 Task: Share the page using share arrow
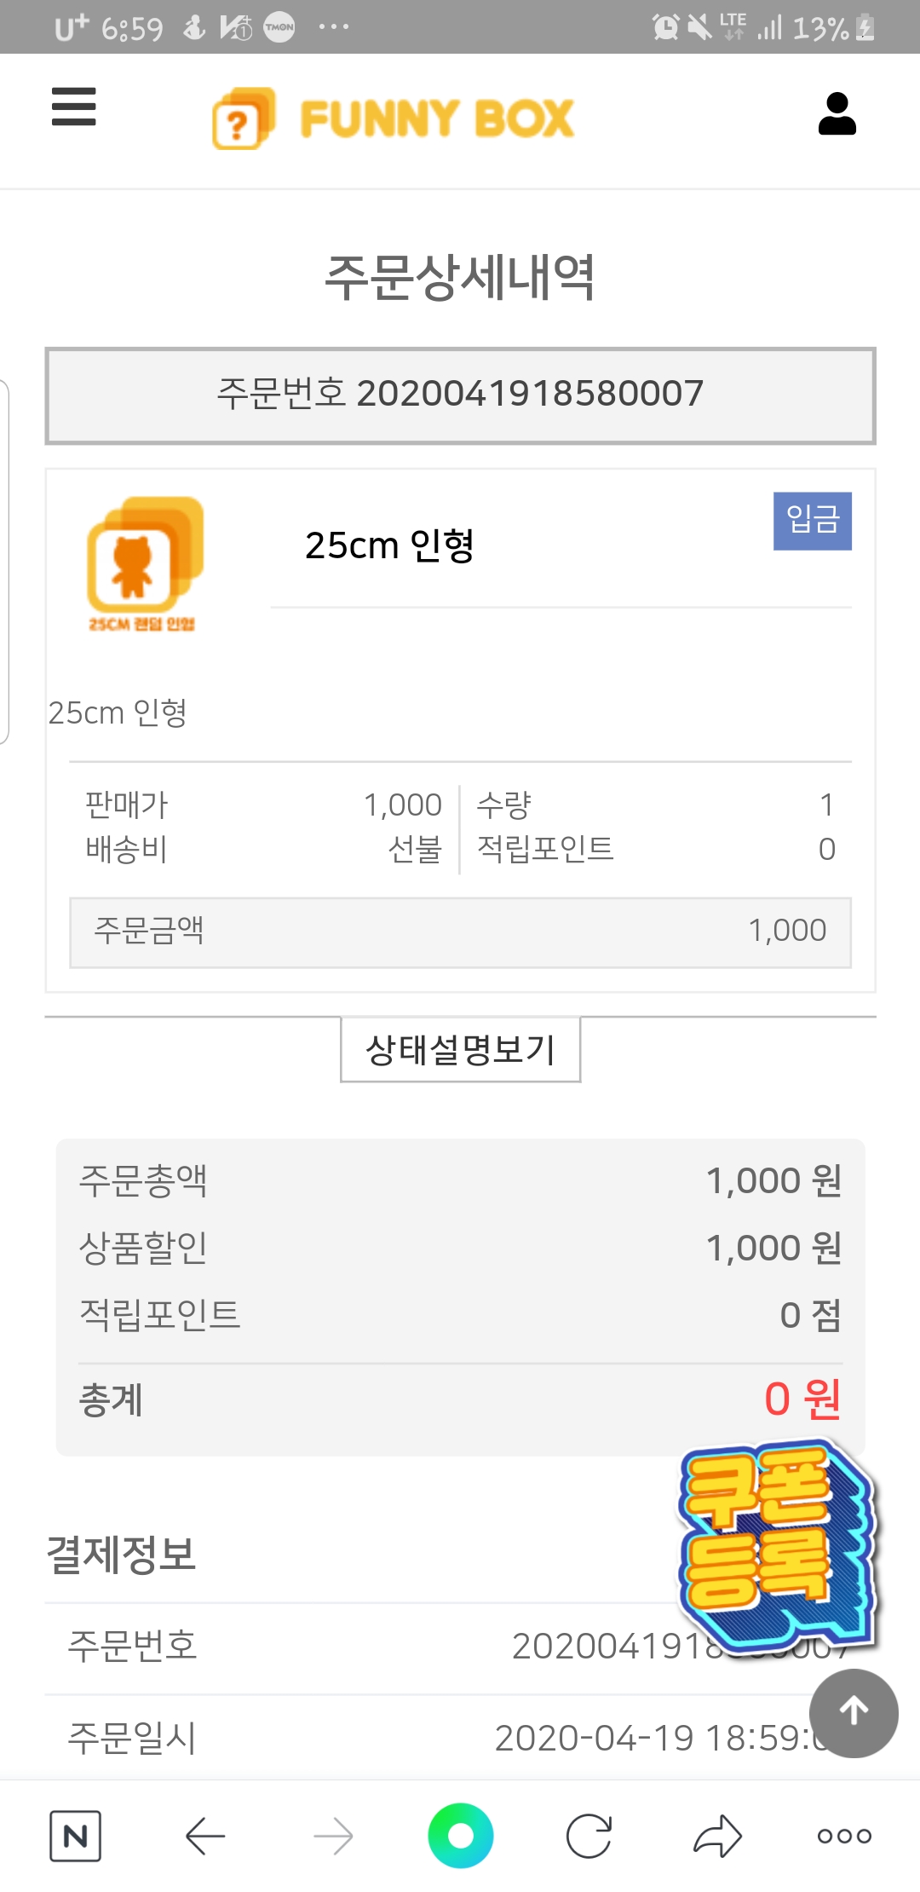pos(717,1836)
